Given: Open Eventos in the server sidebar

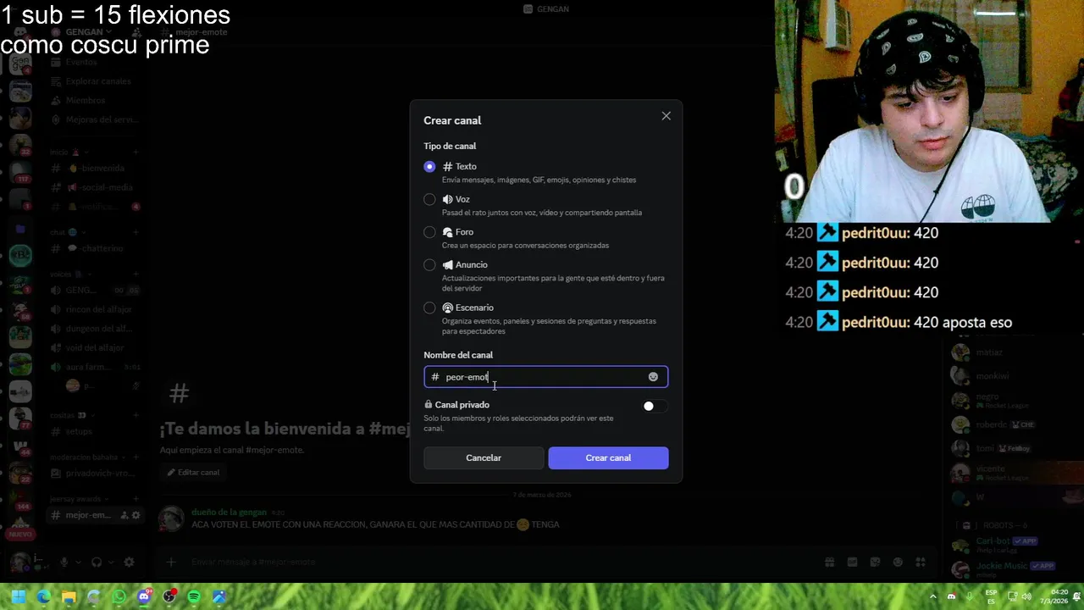Looking at the screenshot, I should tap(95, 62).
